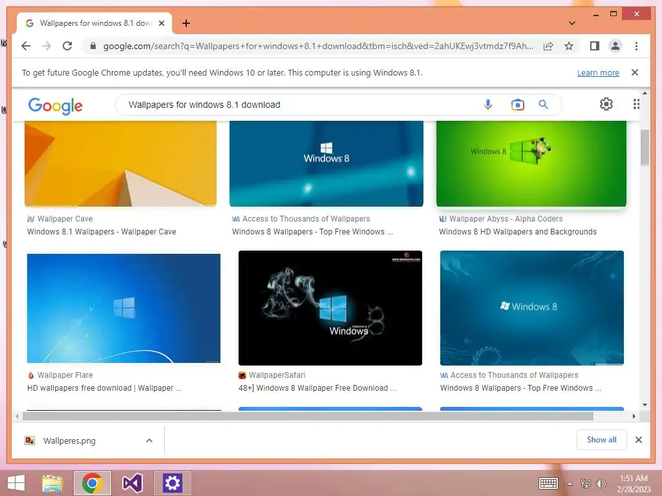Click the address bar URL
The image size is (662, 496).
(x=318, y=46)
